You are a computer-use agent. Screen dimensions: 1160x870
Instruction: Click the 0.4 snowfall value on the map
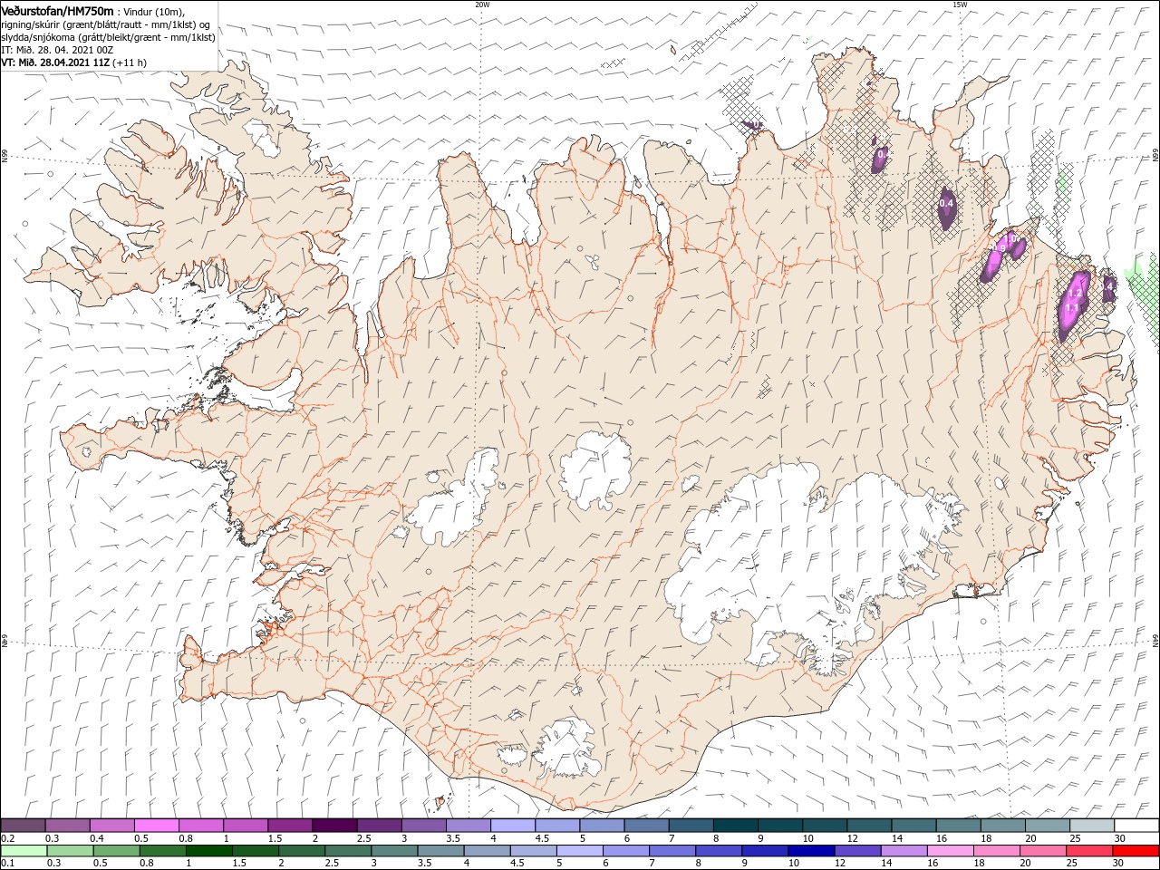[946, 204]
